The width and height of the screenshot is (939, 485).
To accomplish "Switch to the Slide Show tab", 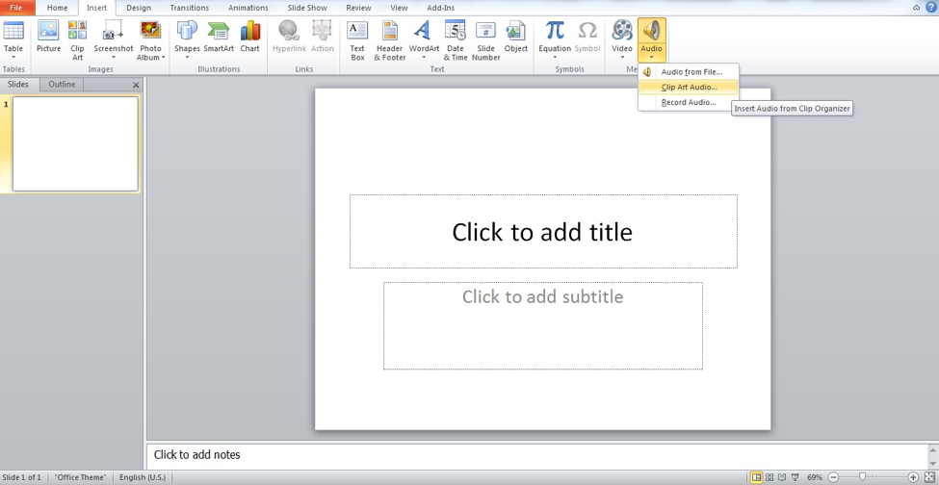I will click(x=309, y=8).
